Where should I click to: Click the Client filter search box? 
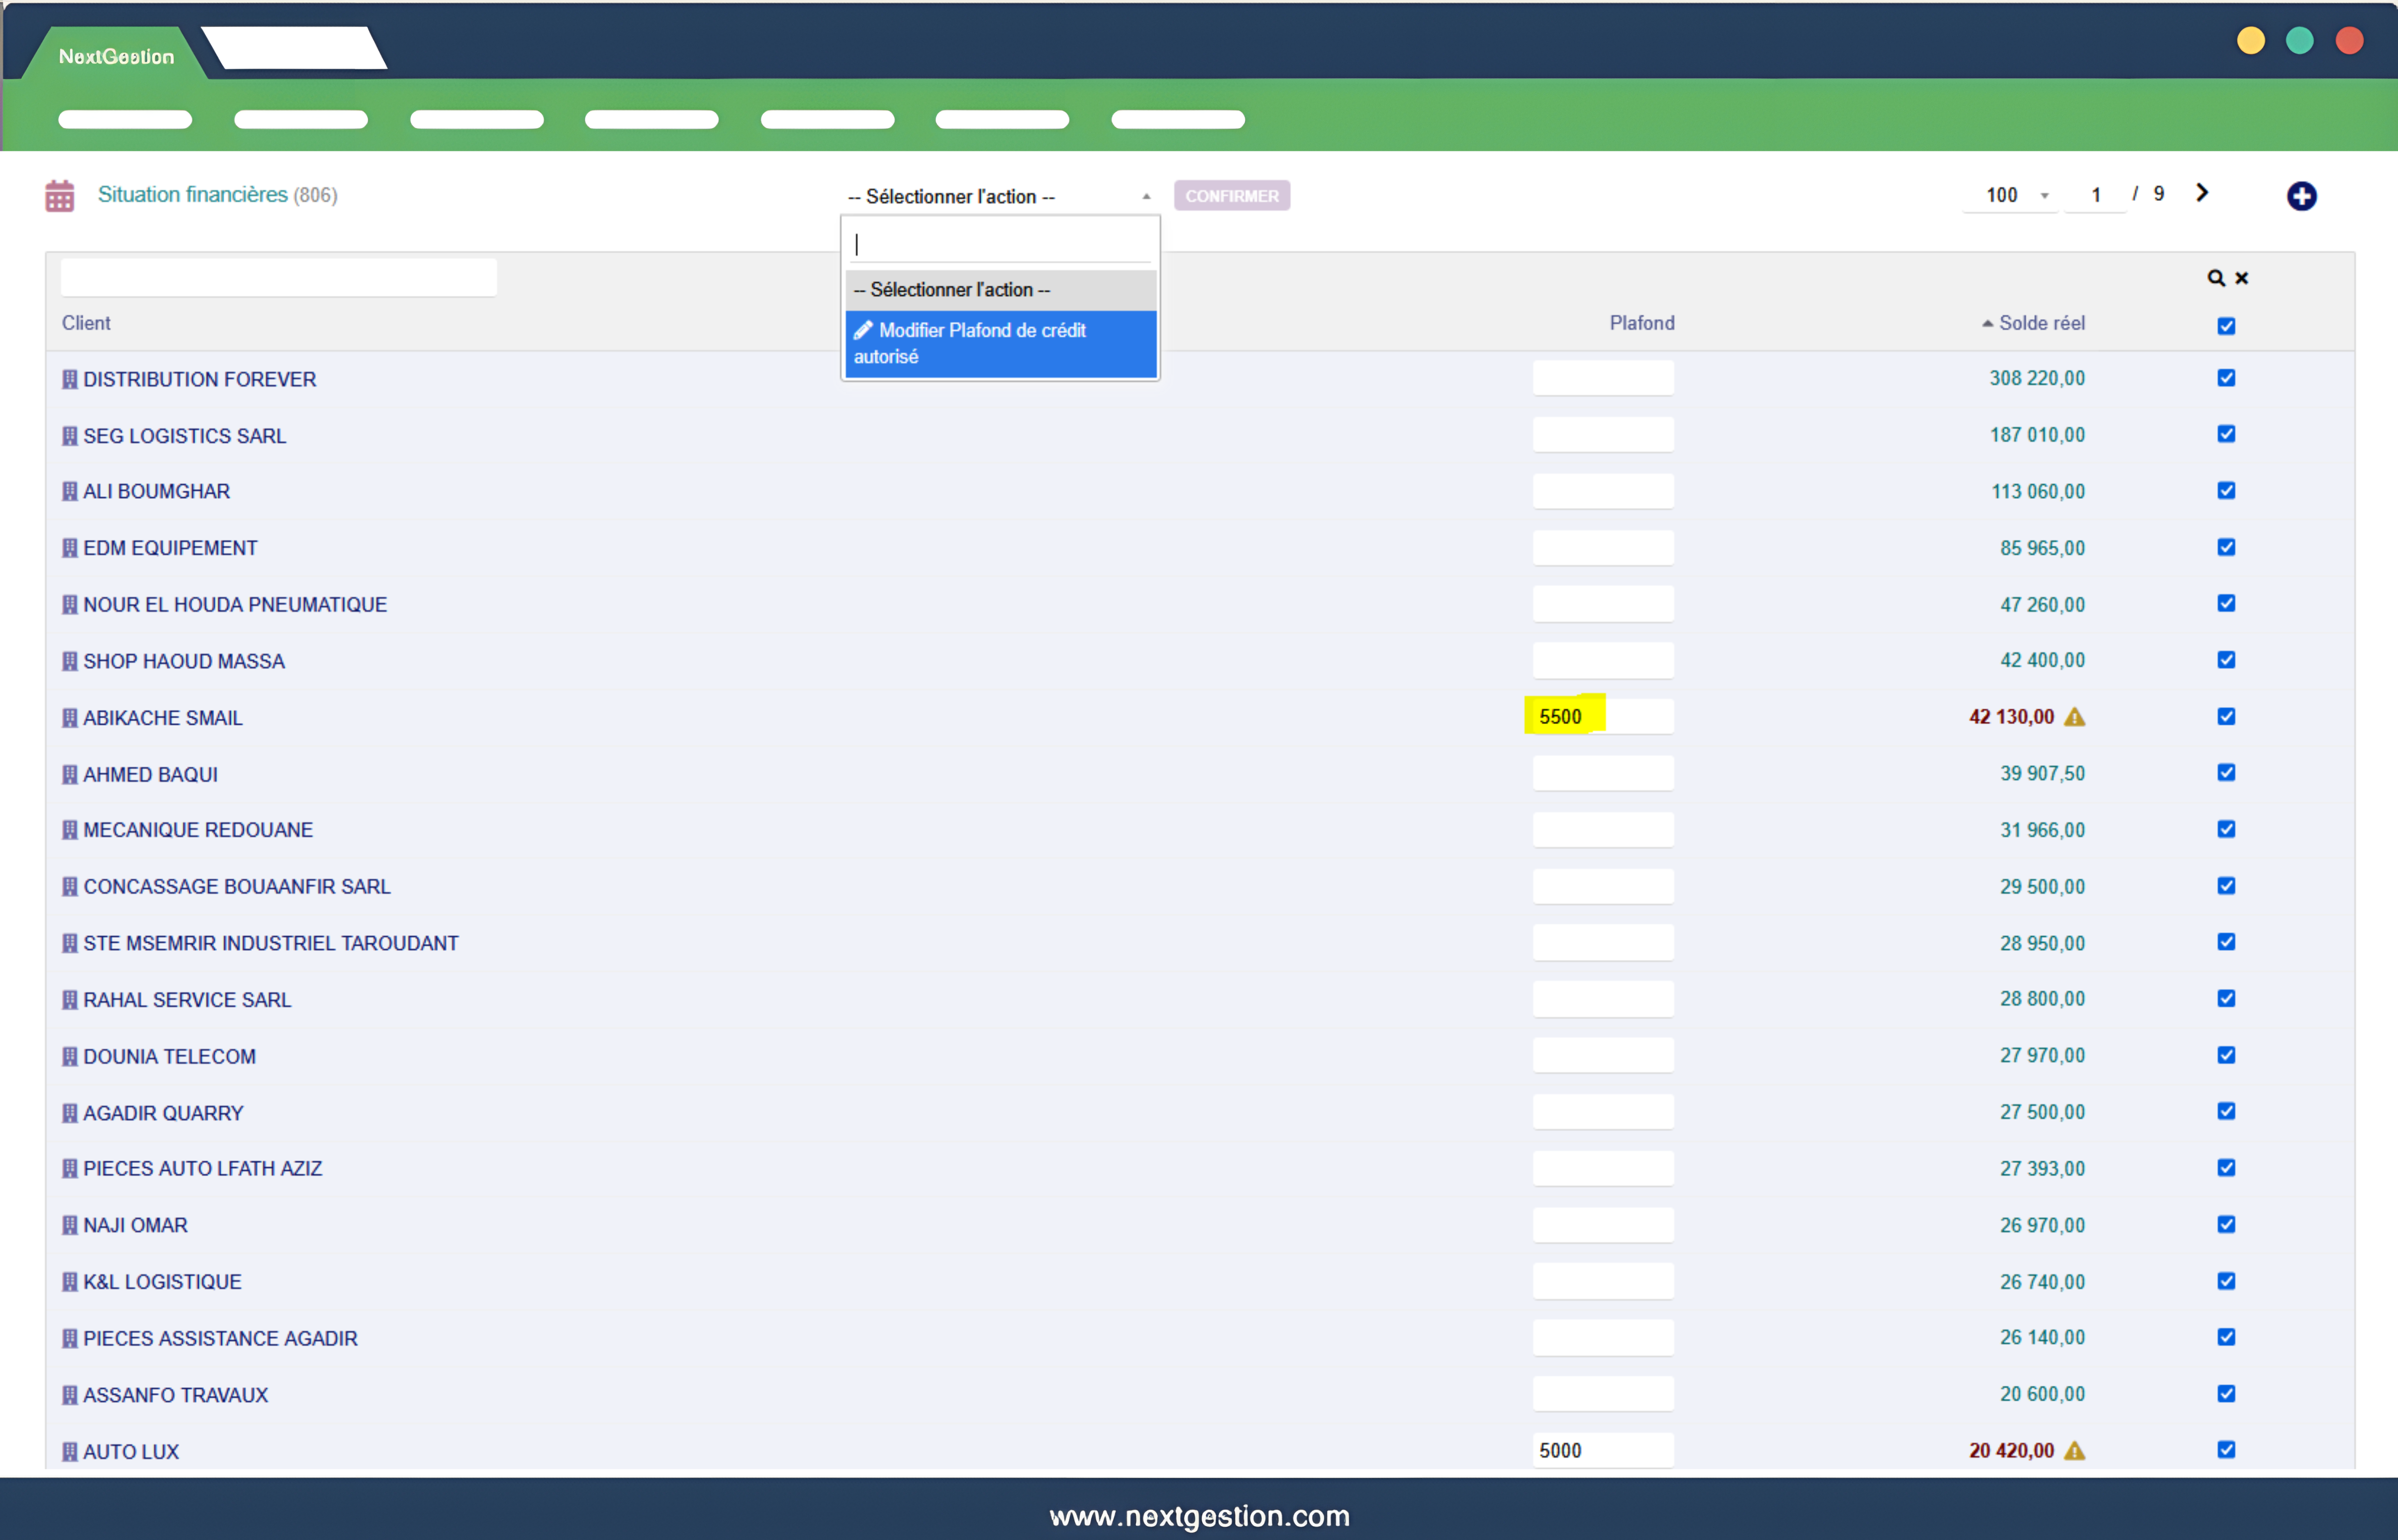click(x=278, y=277)
